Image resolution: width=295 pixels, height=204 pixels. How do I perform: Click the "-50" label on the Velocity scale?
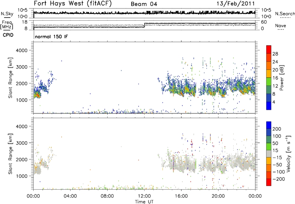[277, 165]
